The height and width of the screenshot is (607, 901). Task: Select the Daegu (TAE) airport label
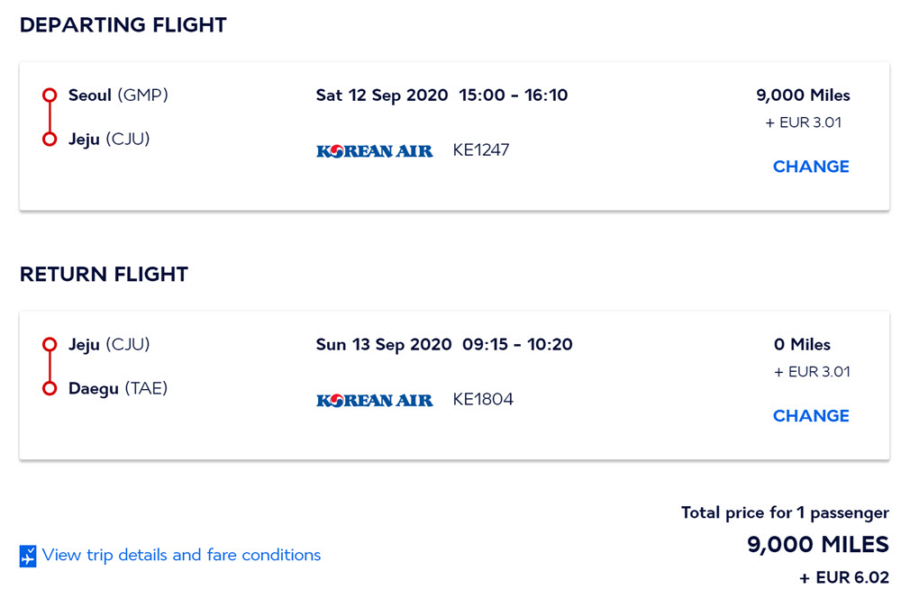pyautogui.click(x=118, y=388)
